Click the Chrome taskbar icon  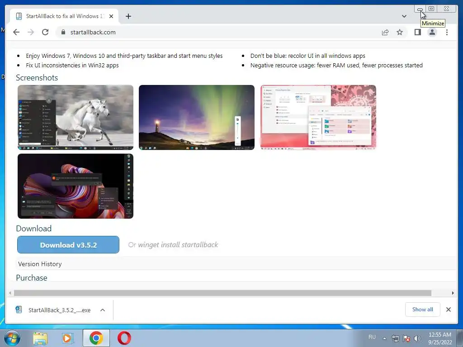pyautogui.click(x=96, y=338)
